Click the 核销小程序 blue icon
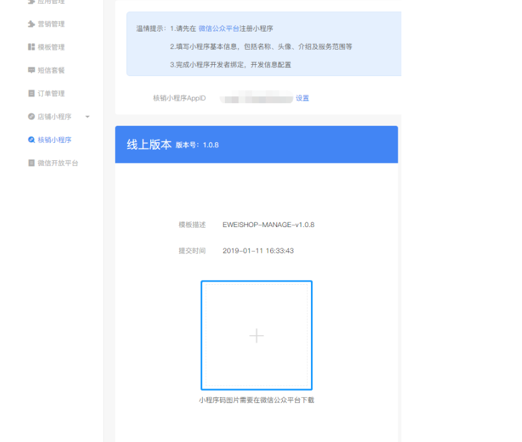Viewport: 522px width, 442px height. [31, 140]
